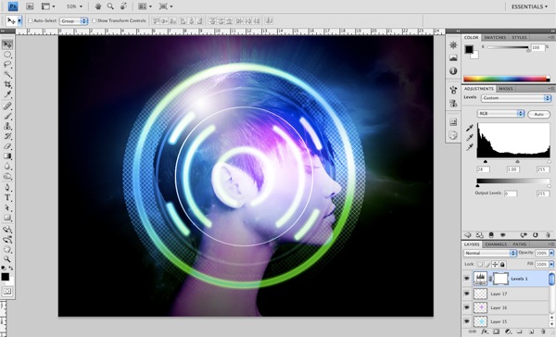The image size is (556, 337).
Task: Click the reset adjustment icon in Adjustments panel
Action: click(535, 235)
